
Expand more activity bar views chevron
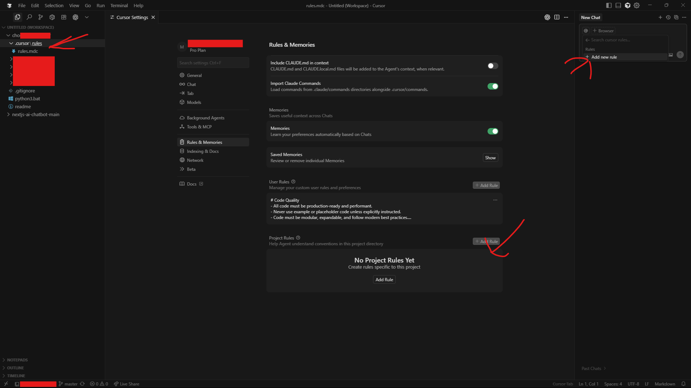(87, 17)
